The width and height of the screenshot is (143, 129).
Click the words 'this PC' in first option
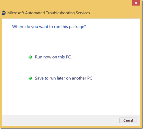pos(64,57)
